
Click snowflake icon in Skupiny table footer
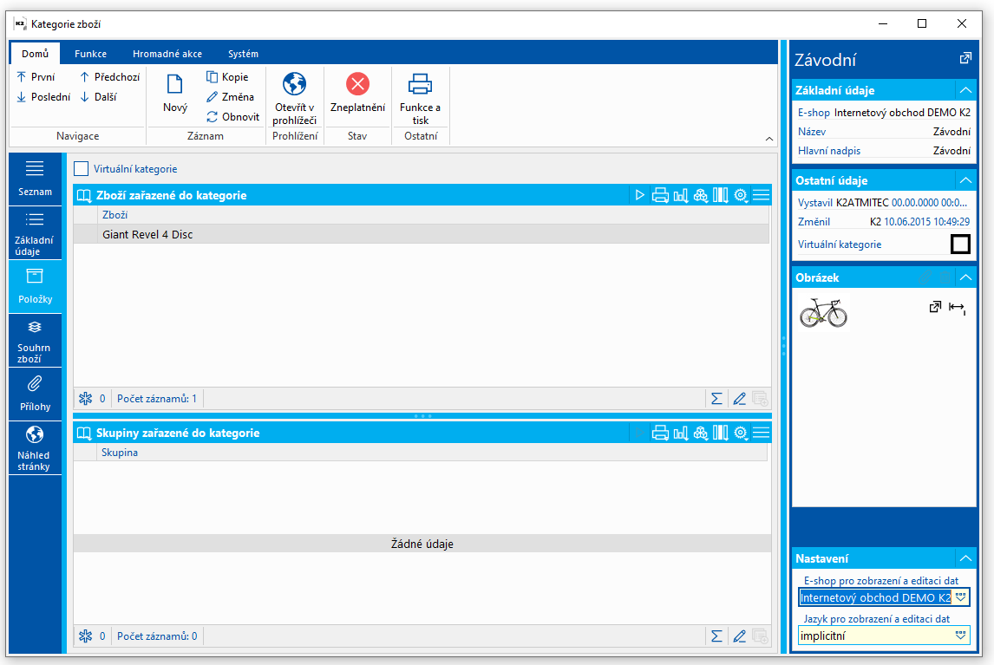tap(86, 636)
